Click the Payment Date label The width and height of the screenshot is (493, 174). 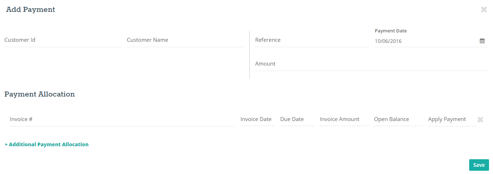(x=391, y=31)
